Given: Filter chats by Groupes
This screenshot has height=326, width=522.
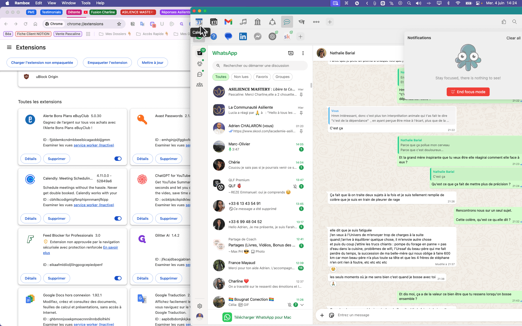Looking at the screenshot, I should pyautogui.click(x=282, y=77).
